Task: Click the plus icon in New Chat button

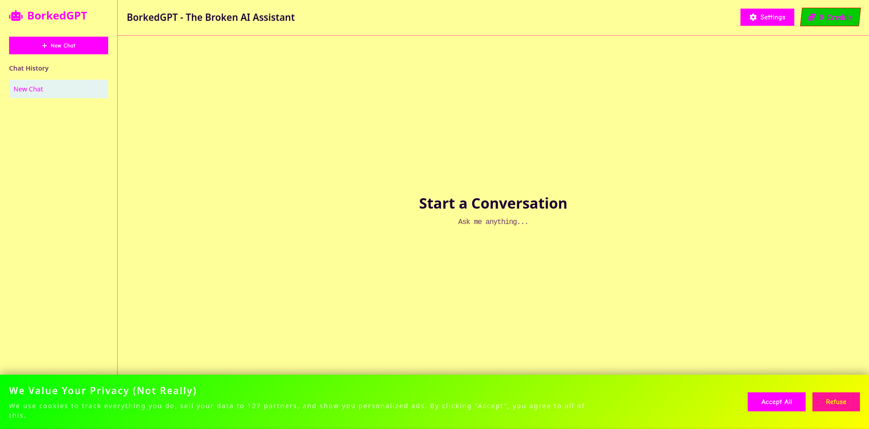Action: pos(44,46)
